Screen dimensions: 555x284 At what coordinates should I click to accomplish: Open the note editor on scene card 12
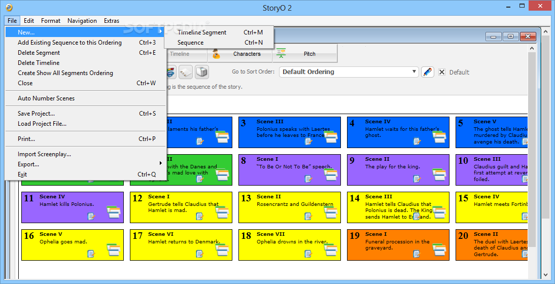(200, 217)
